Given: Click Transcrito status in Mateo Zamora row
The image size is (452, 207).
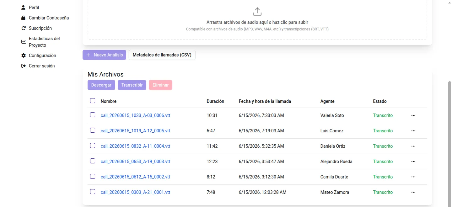Looking at the screenshot, I should pyautogui.click(x=383, y=192).
